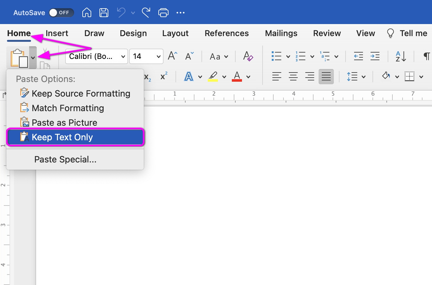Click the Clear Formatting eraser icon
The height and width of the screenshot is (285, 432).
pyautogui.click(x=248, y=56)
